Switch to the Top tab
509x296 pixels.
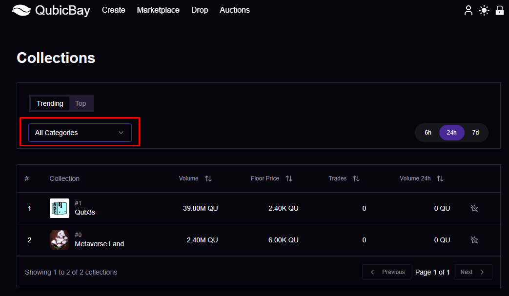pos(81,103)
